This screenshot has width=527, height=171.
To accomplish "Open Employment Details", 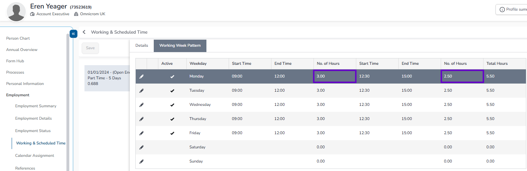I will coord(34,118).
